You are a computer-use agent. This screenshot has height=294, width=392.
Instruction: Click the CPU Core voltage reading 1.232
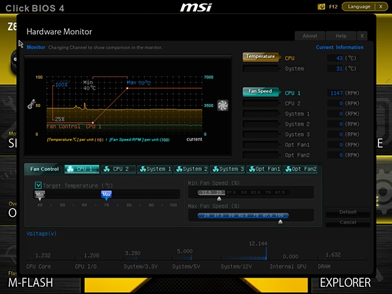[42, 255]
